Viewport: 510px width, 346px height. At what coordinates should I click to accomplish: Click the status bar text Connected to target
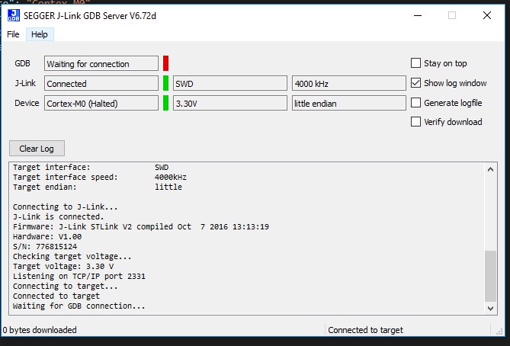[366, 330]
